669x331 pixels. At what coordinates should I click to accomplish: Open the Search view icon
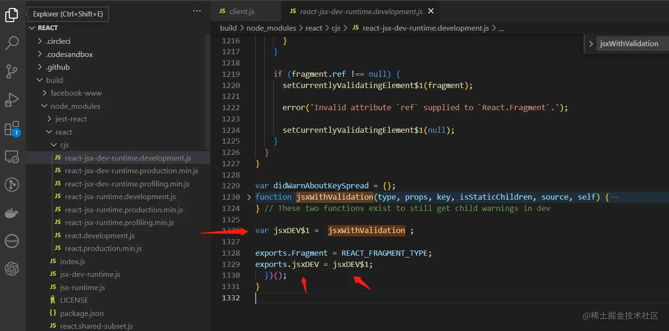point(12,43)
